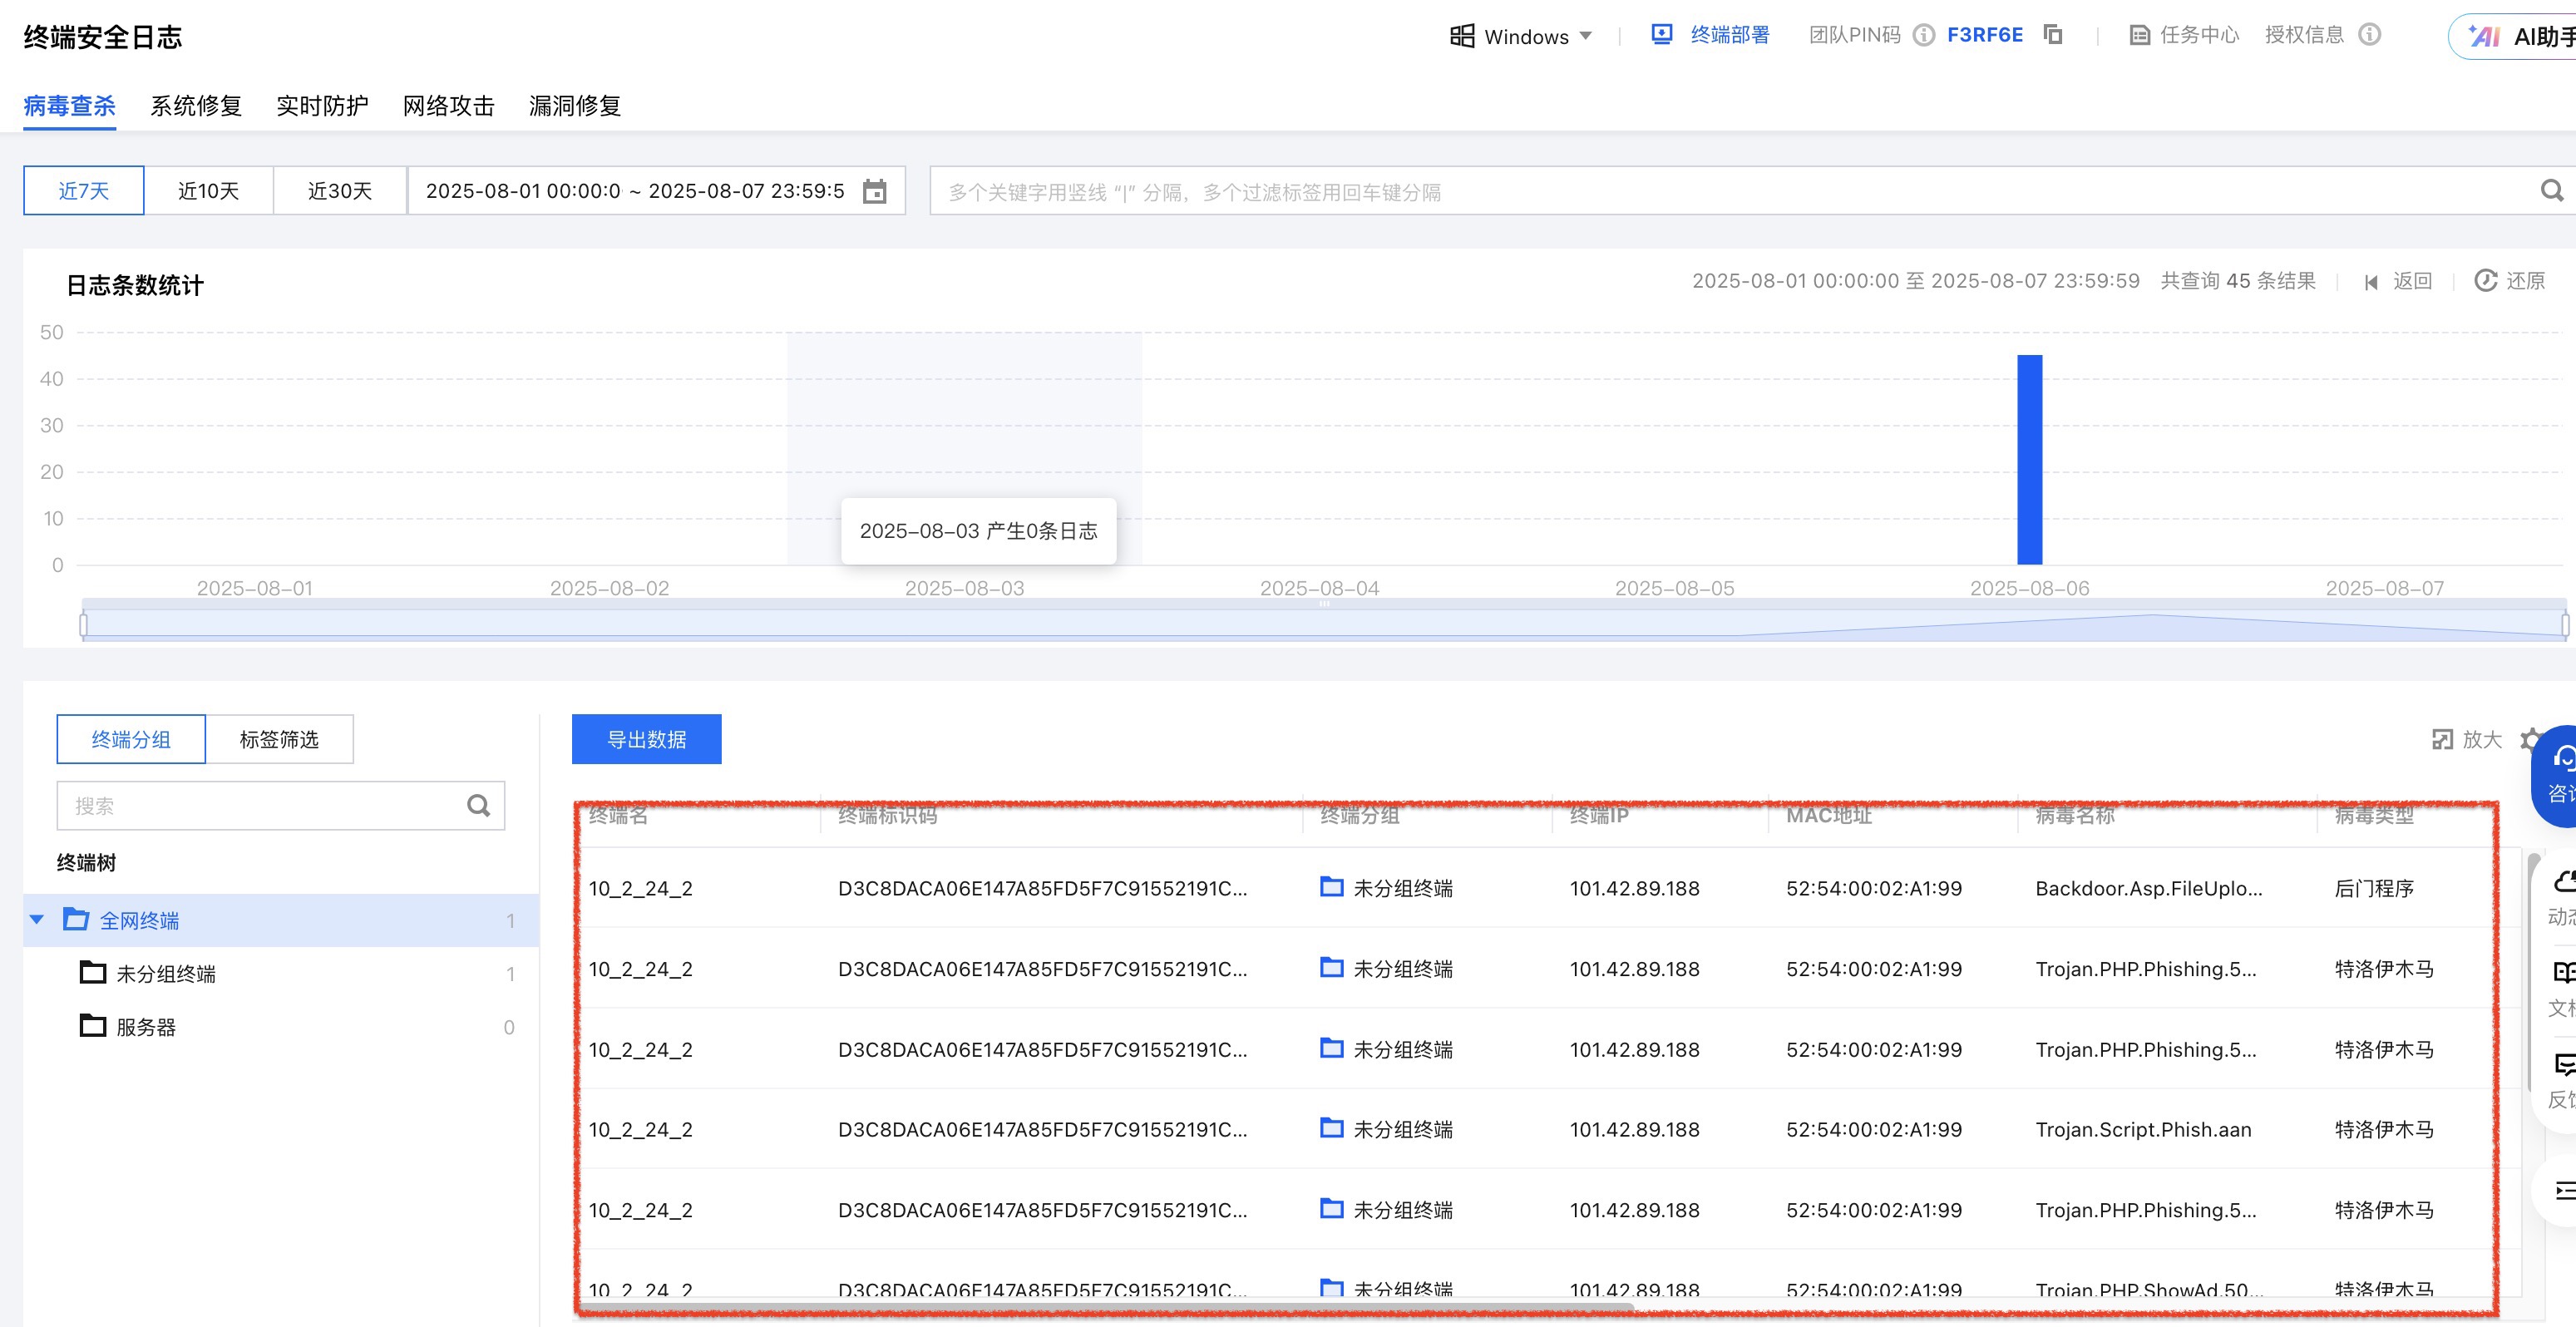Click the search magnifier in keyword filter bar

point(2551,190)
